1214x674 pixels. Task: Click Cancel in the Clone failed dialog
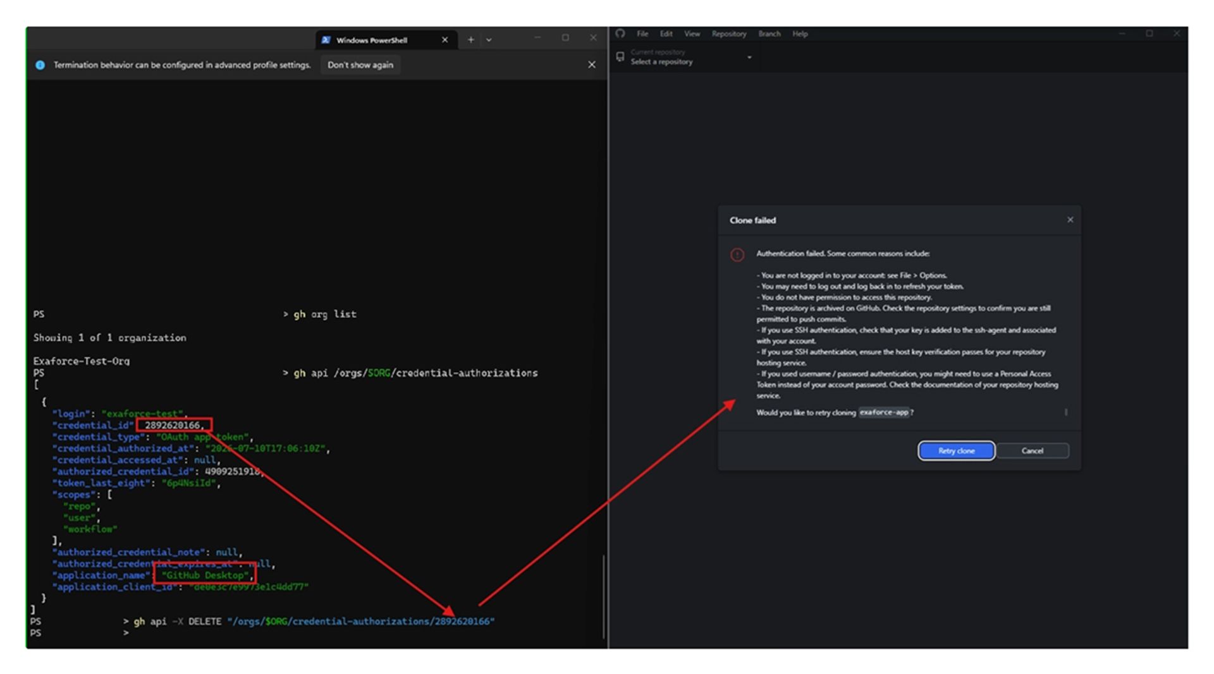(x=1032, y=451)
